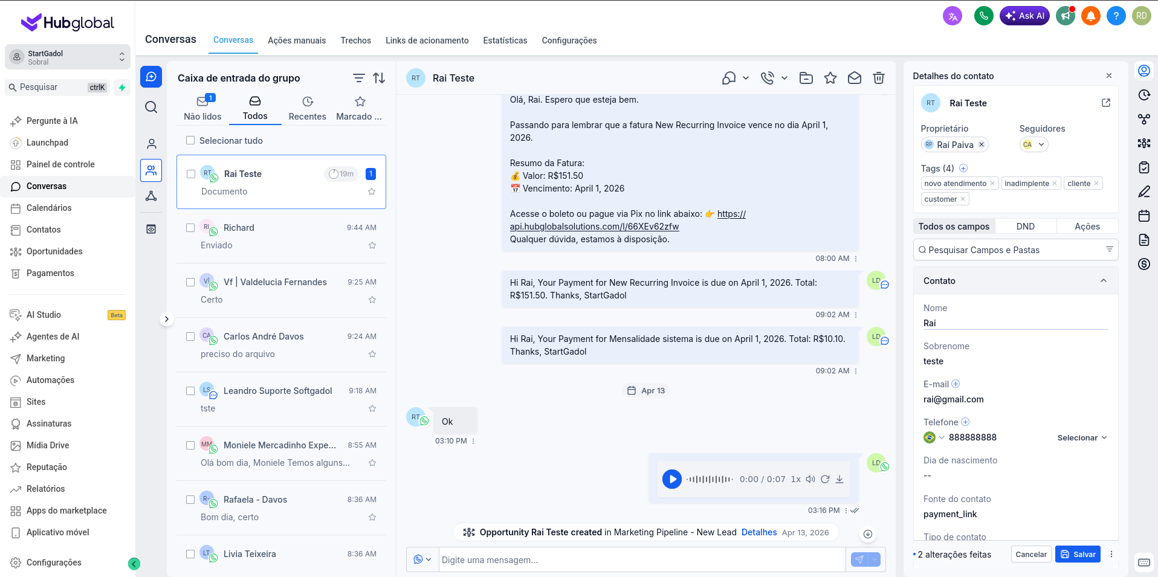Open the blue help question icon

1116,16
